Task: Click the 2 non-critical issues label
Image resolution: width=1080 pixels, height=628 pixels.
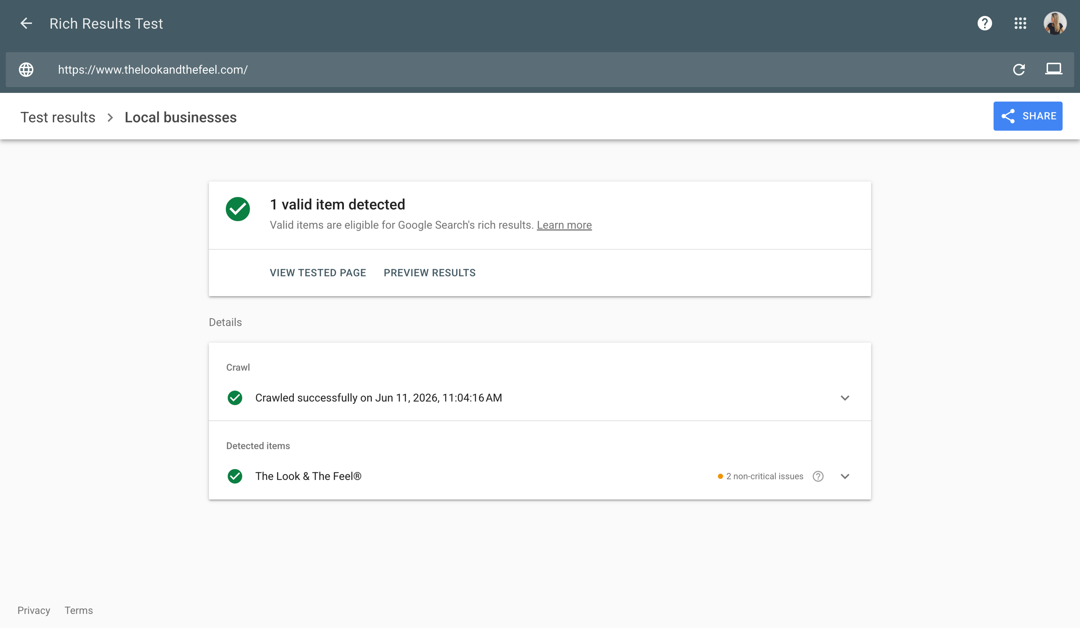Action: coord(764,476)
